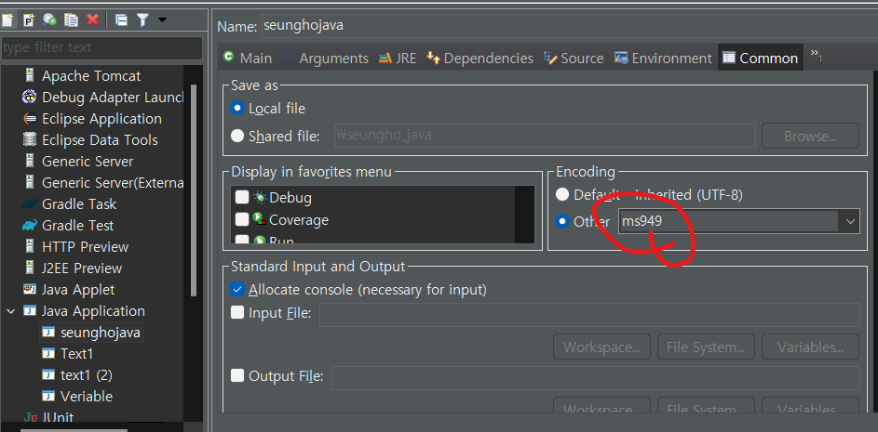Switch to the Environment tab
The width and height of the screenshot is (878, 432).
663,59
